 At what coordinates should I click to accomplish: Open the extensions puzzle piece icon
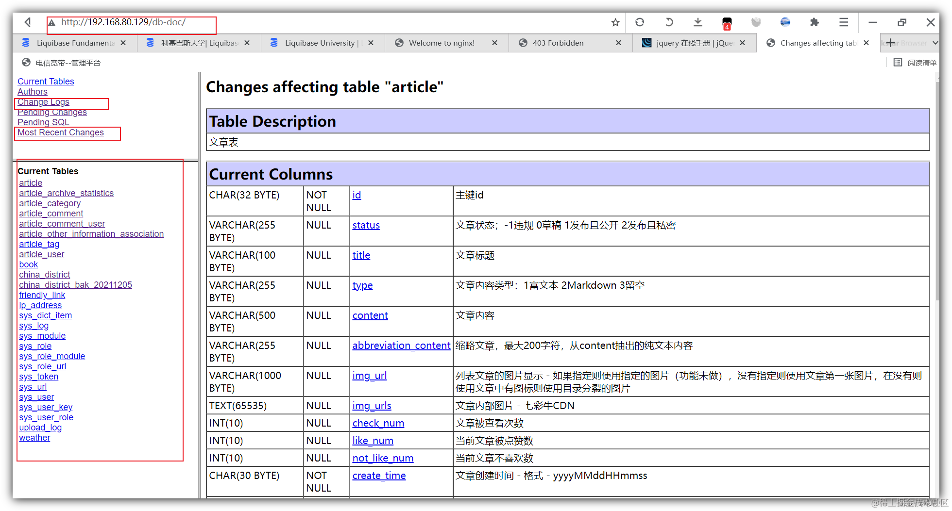pos(815,22)
